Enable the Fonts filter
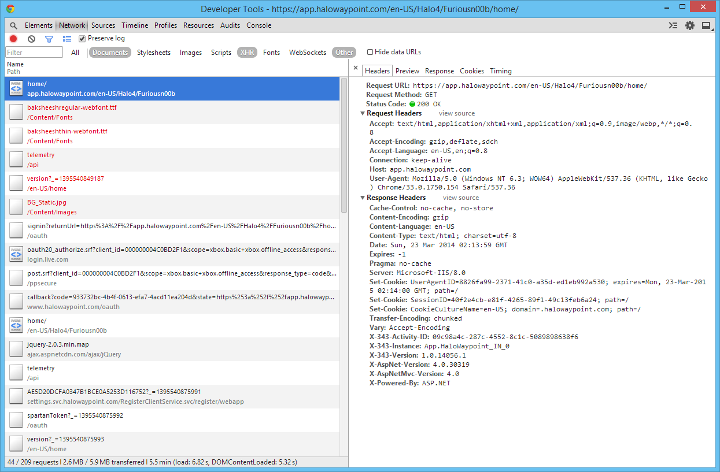Viewport: 720px width, 472px height. 271,53
